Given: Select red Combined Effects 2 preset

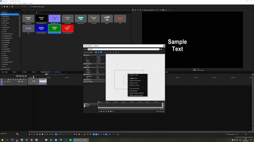Looking at the screenshot, I should 68,28.
